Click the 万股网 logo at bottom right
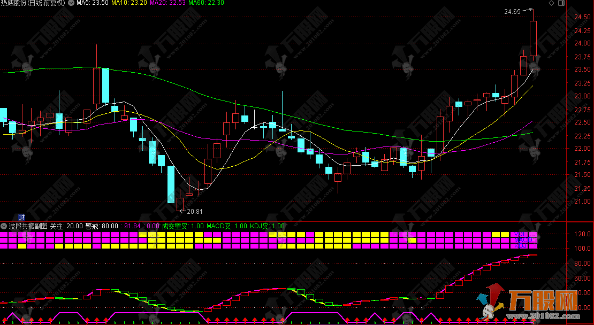The width and height of the screenshot is (594, 325). [527, 303]
